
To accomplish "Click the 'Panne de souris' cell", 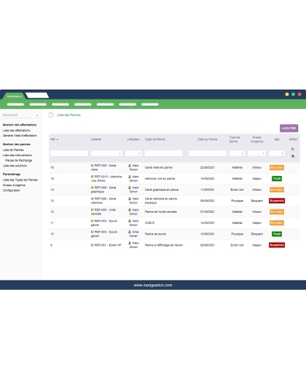I will (x=155, y=234).
